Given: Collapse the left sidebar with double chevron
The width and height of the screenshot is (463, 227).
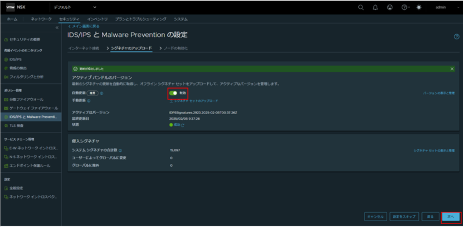Looking at the screenshot, I should [57, 27].
